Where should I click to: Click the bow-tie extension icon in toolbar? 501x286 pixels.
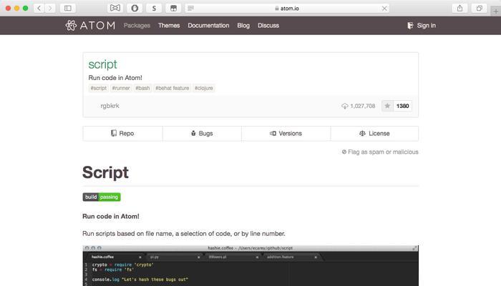(115, 9)
